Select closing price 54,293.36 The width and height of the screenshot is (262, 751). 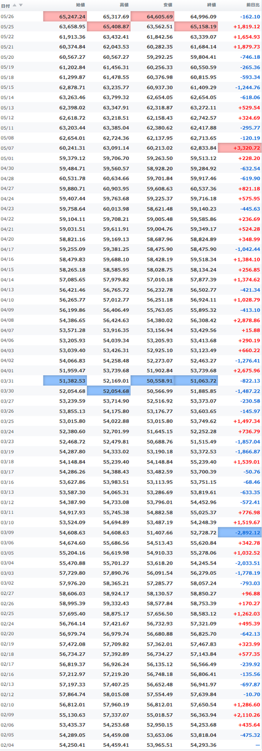click(x=203, y=744)
